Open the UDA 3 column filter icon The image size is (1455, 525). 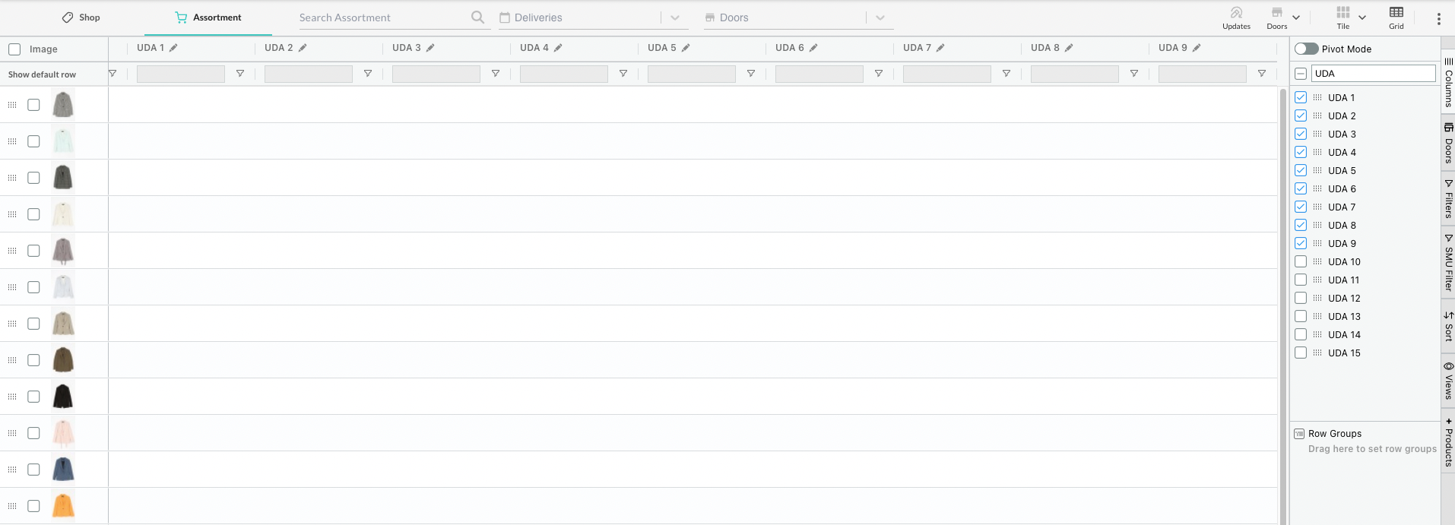[x=496, y=74]
